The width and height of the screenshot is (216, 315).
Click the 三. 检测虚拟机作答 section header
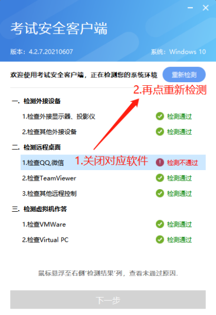click(x=39, y=209)
